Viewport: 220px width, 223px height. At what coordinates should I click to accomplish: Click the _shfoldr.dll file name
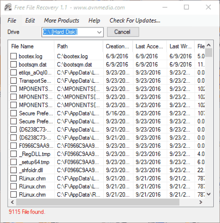[x=31, y=171]
